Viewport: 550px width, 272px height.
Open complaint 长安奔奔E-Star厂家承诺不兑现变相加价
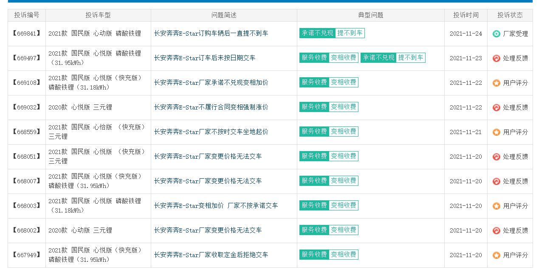(x=211, y=83)
